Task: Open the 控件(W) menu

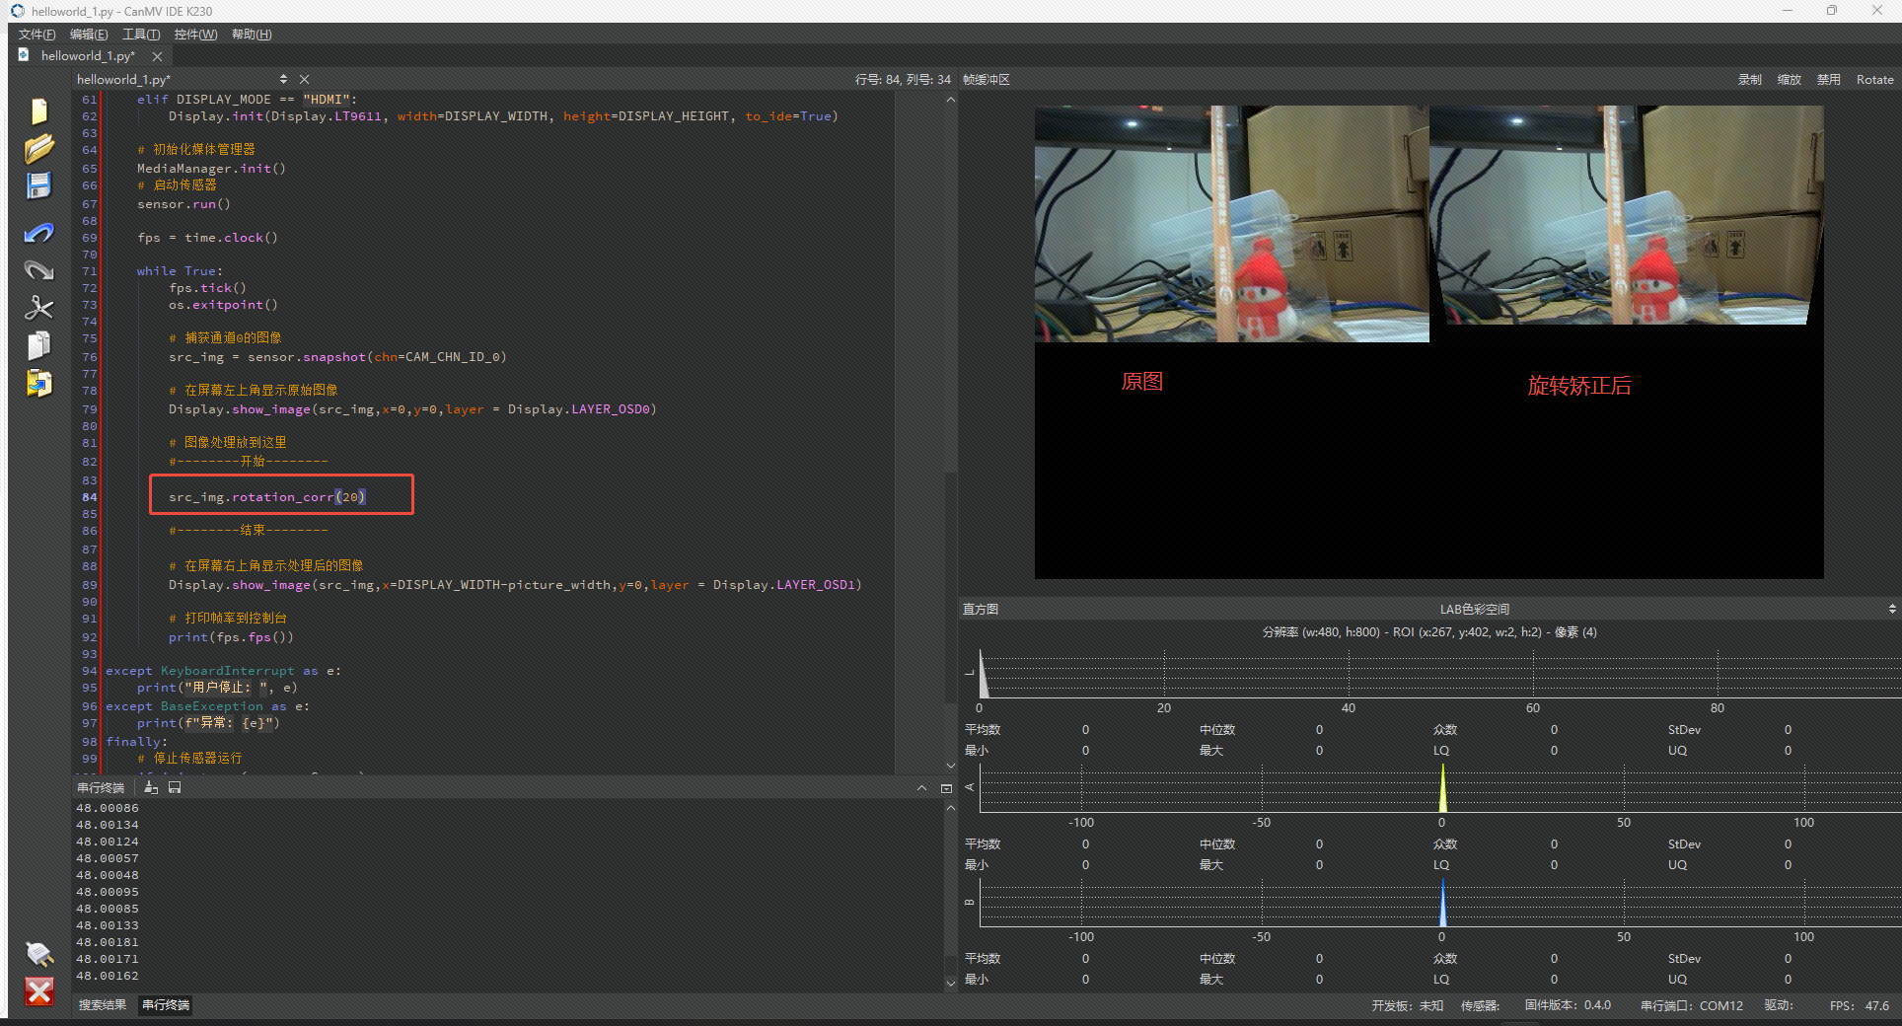Action: click(x=195, y=35)
